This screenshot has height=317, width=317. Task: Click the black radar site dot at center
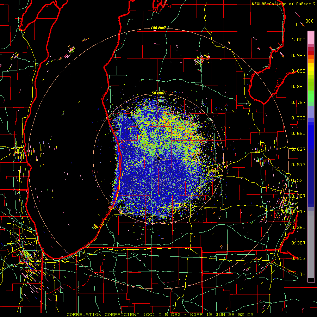tap(158, 159)
